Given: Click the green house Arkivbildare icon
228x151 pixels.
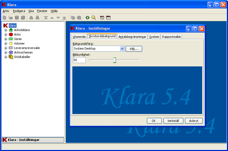Looking at the screenshot, I should click(11, 30).
